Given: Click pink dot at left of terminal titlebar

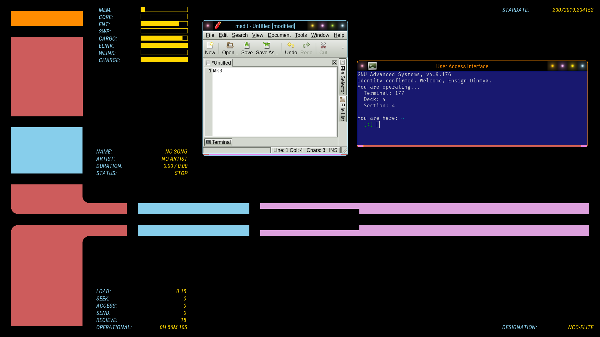Looking at the screenshot, I should point(362,66).
